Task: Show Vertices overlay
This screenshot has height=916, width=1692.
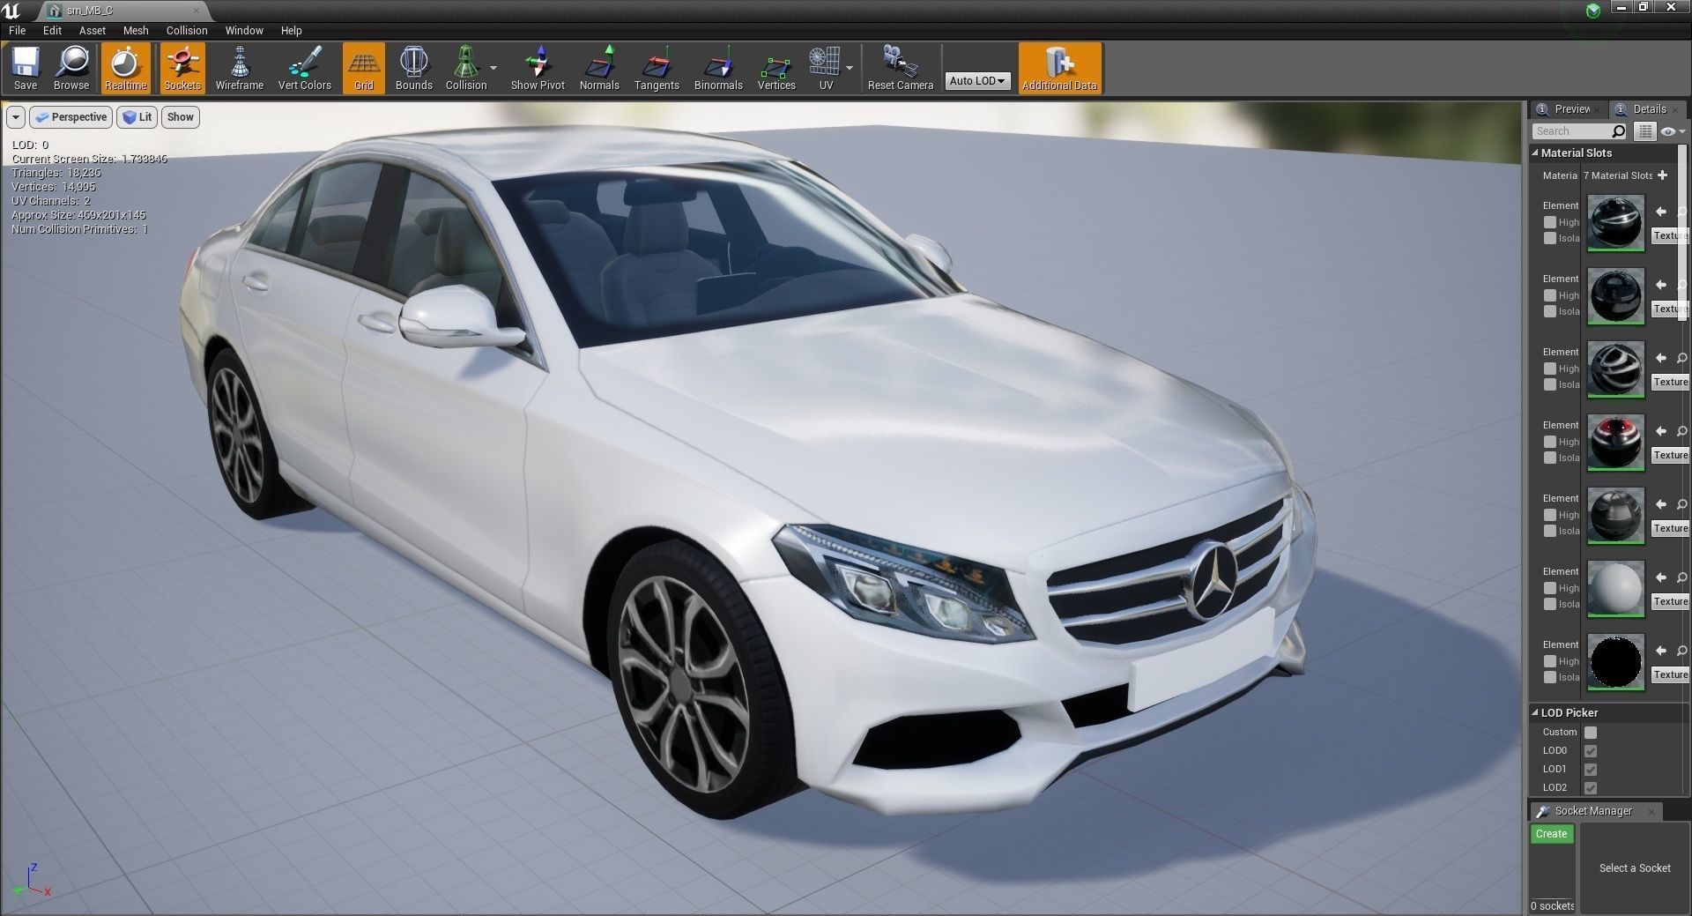Action: pyautogui.click(x=776, y=68)
